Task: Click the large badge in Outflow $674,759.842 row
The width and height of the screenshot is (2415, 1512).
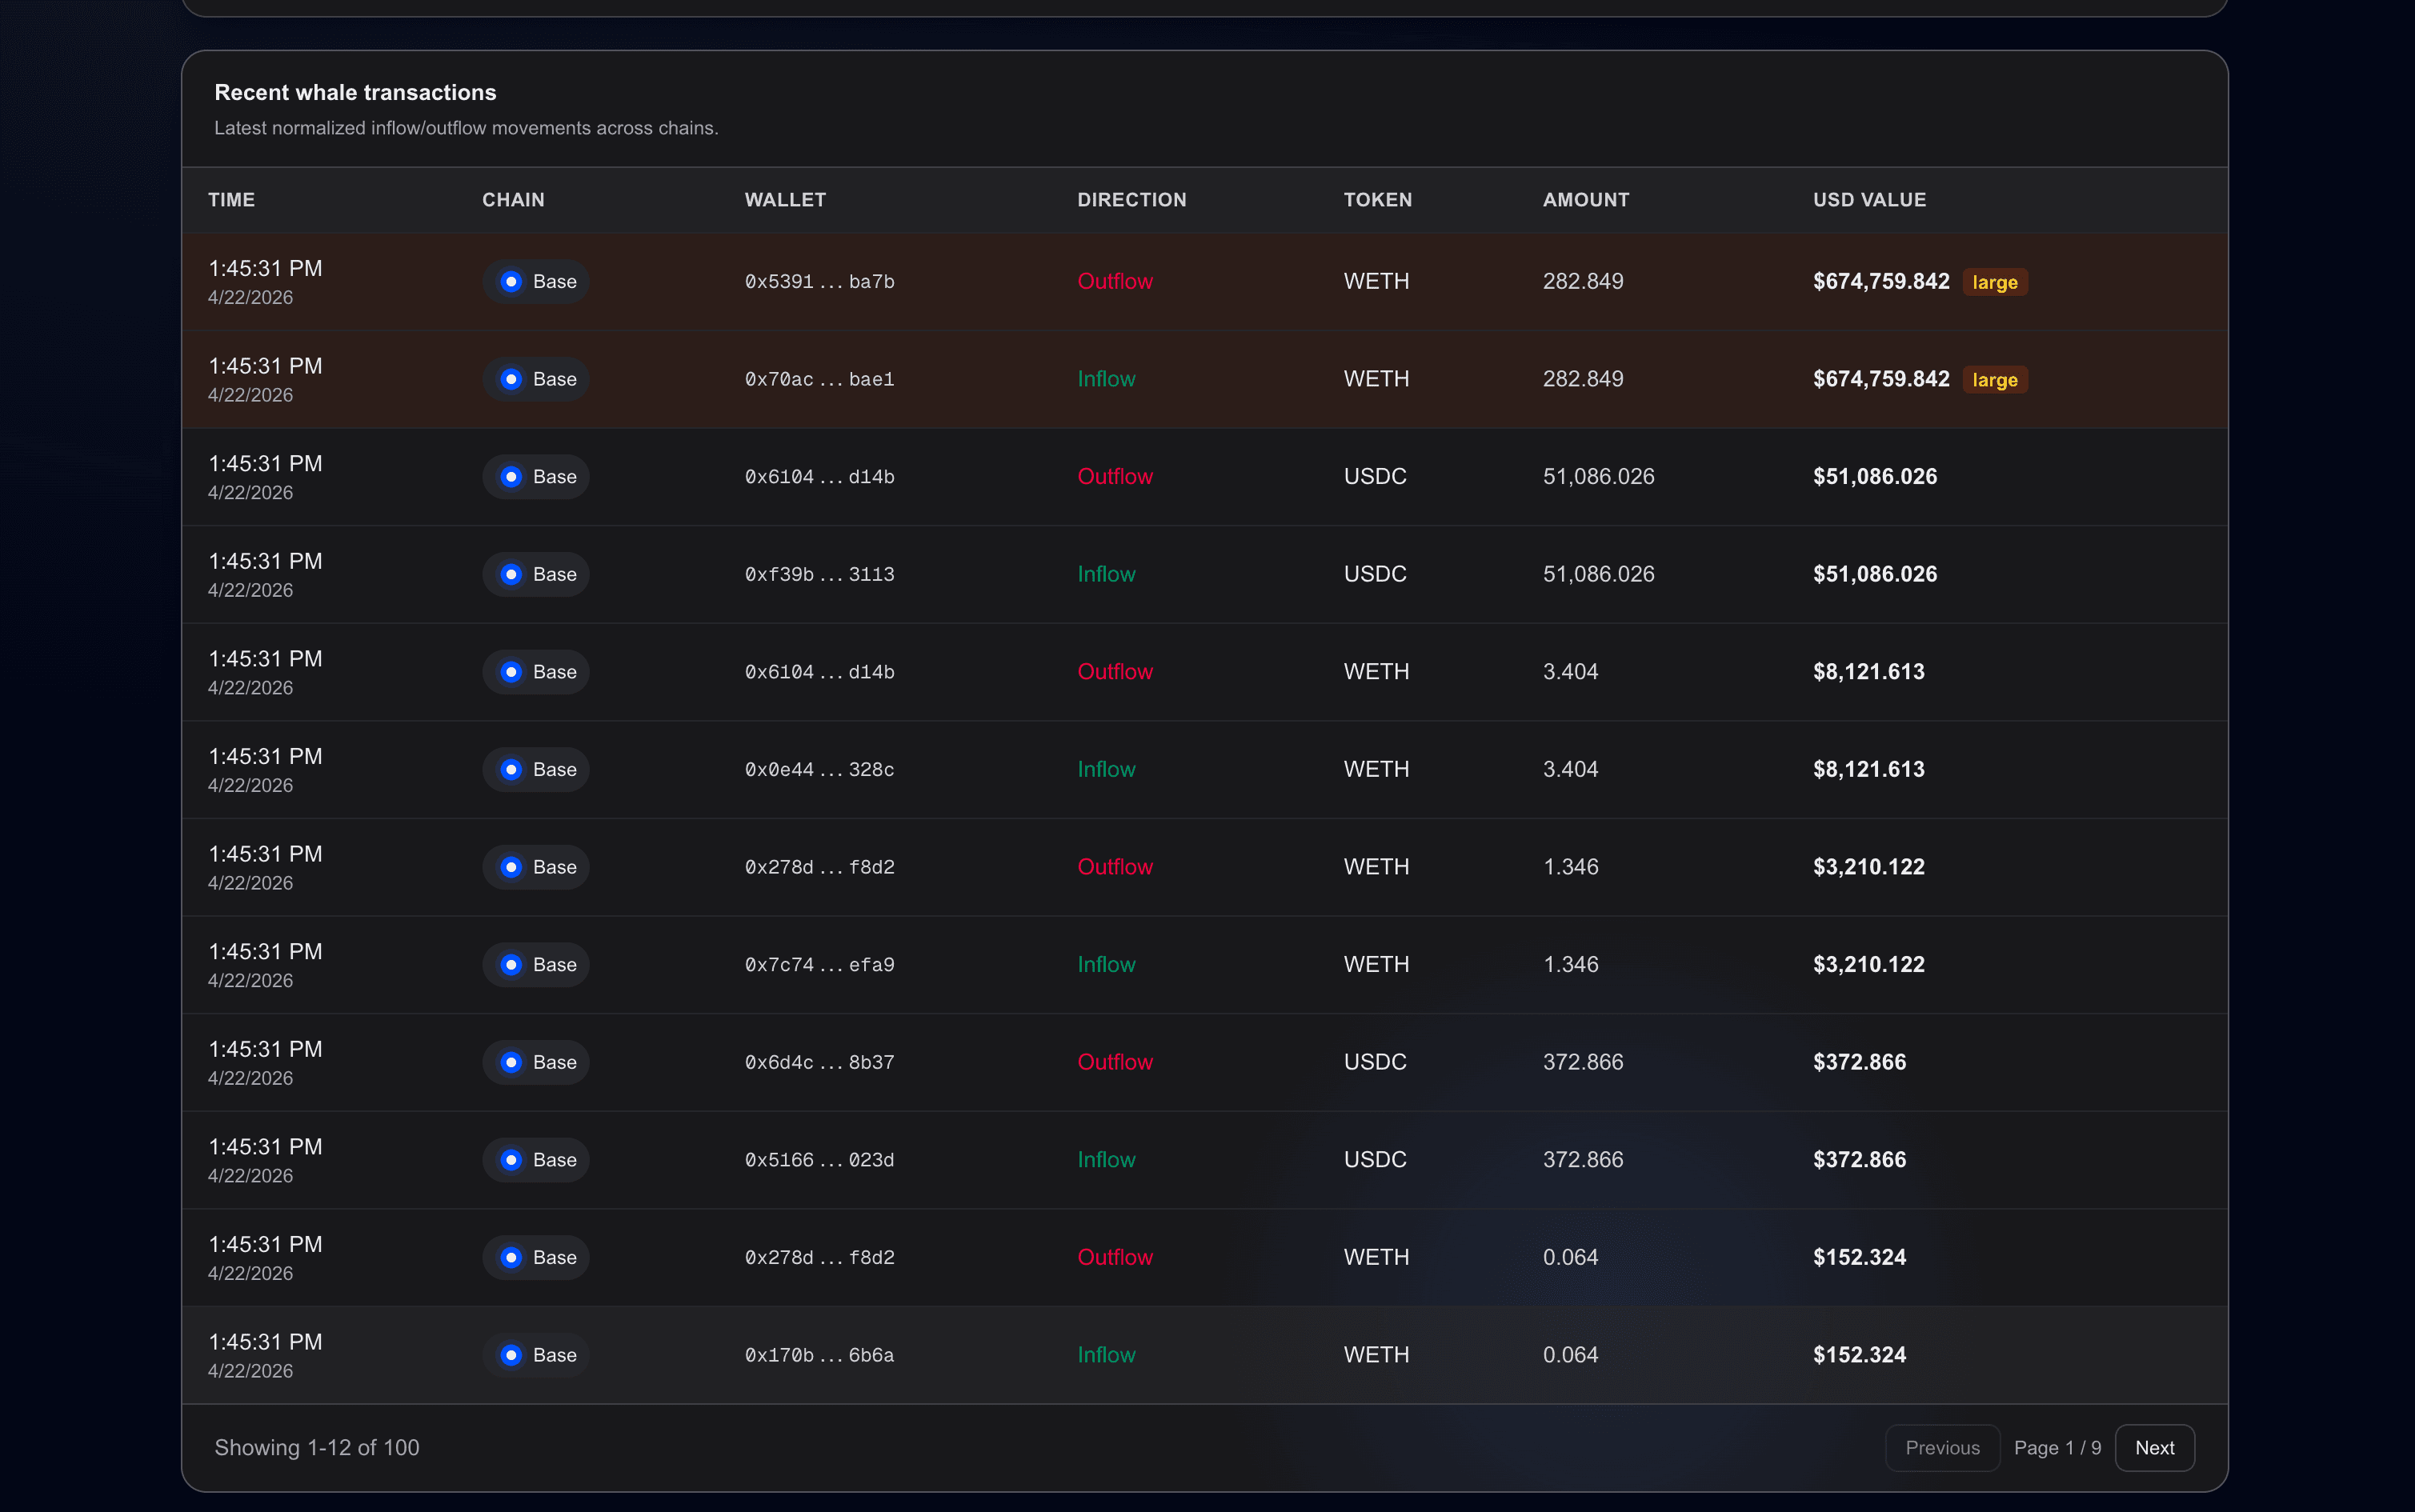Action: (1994, 282)
